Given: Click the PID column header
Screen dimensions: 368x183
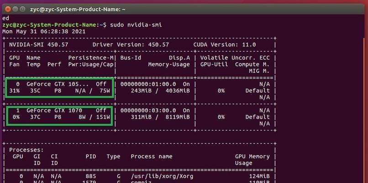Looking at the screenshot, I should [x=91, y=156].
